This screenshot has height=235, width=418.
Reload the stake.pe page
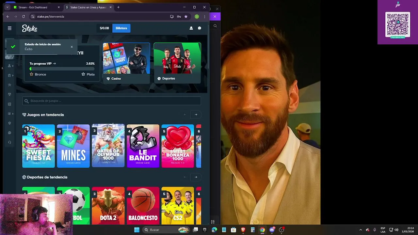[24, 16]
